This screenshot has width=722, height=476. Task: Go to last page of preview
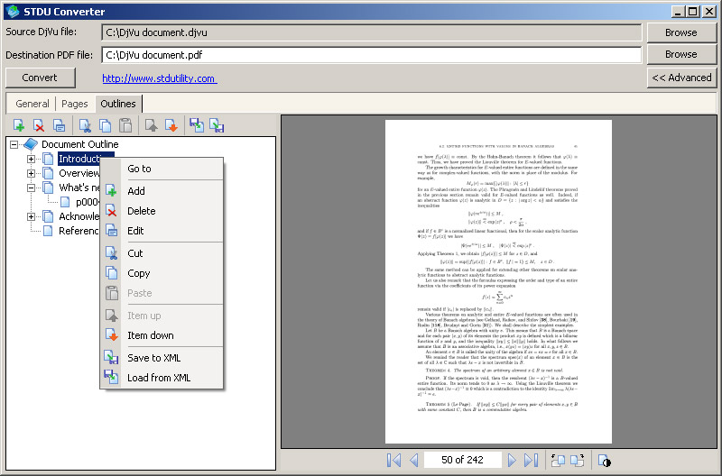(x=531, y=460)
